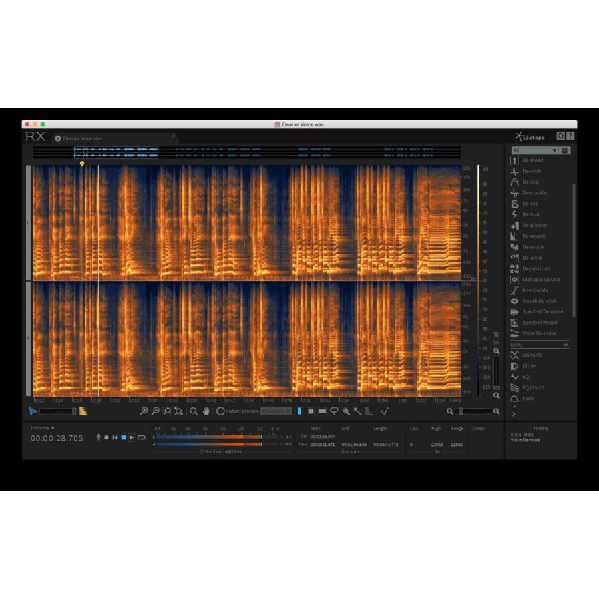Expand module panel chevron at bottom

pos(514,414)
